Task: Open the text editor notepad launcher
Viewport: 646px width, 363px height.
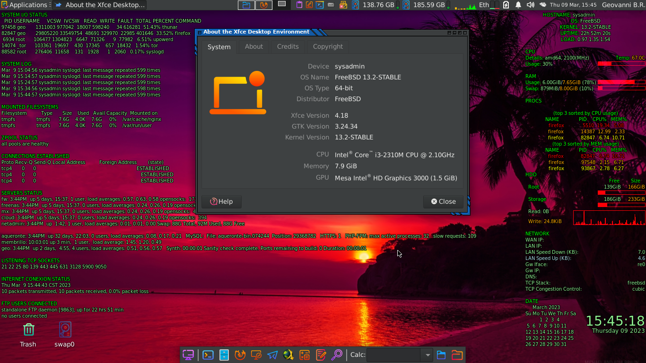Action: (321, 355)
